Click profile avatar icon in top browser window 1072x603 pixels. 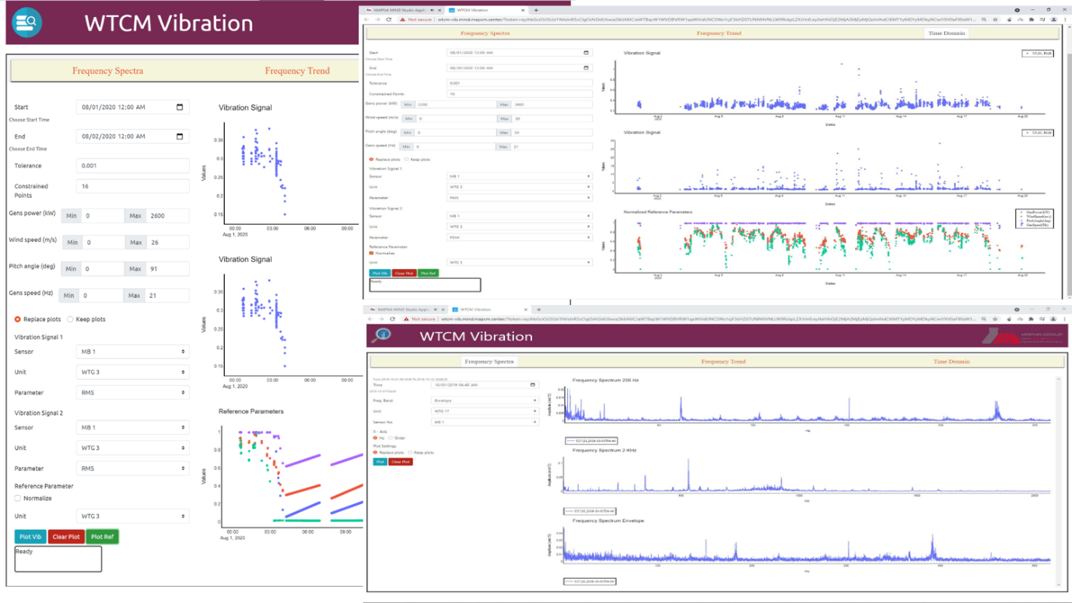(x=1053, y=19)
